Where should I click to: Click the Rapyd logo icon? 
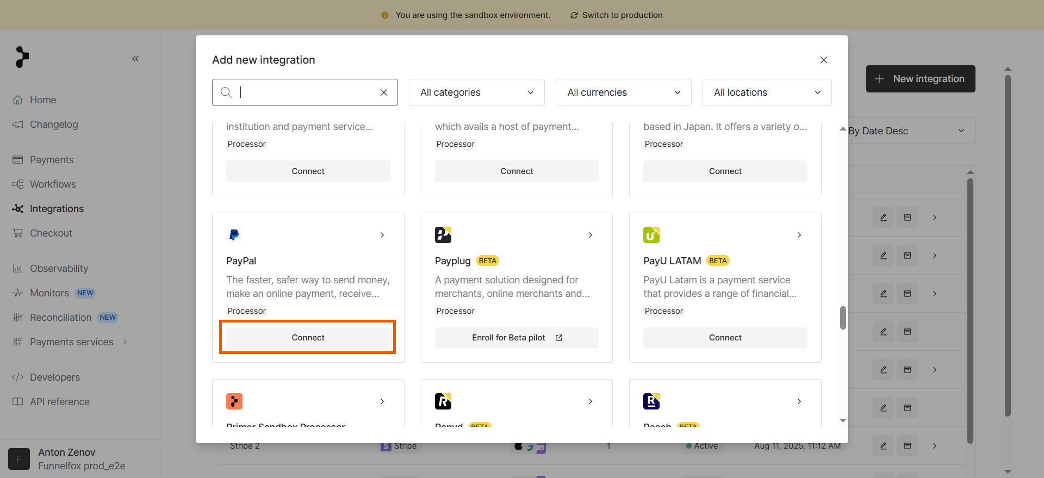[x=443, y=401]
